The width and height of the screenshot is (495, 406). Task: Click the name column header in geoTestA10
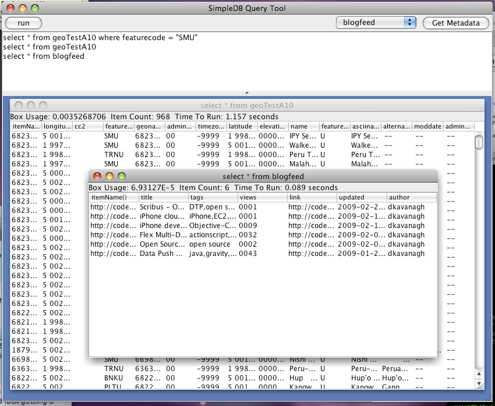coord(305,126)
